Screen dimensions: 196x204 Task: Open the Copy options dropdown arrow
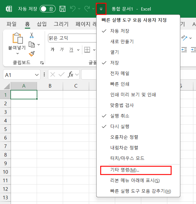[38, 45]
